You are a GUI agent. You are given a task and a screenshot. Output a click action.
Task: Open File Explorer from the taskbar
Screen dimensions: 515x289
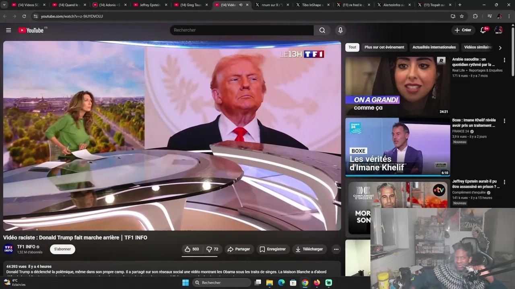pyautogui.click(x=270, y=283)
